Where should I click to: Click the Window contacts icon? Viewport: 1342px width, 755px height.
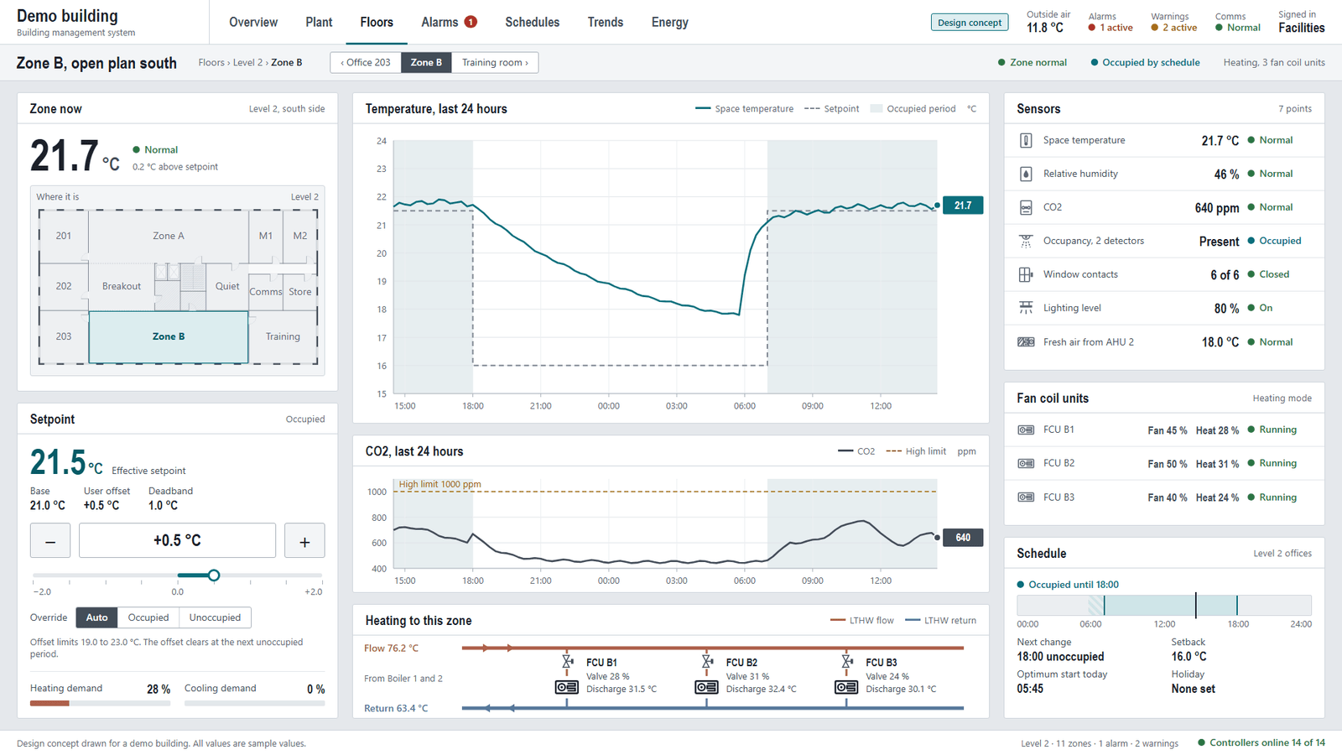pos(1026,274)
